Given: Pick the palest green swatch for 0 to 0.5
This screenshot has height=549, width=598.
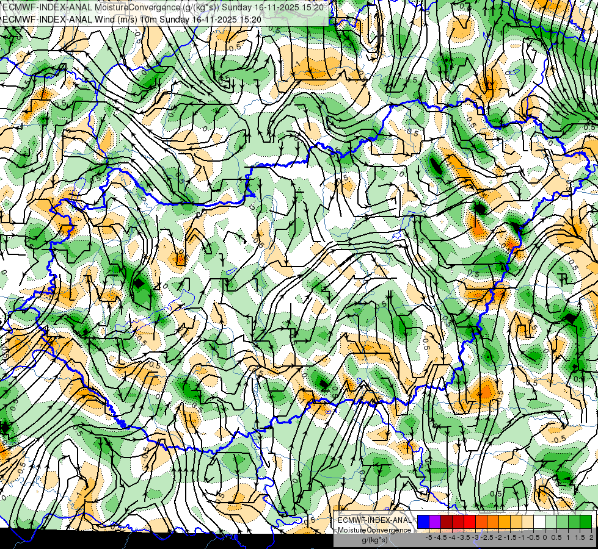Looking at the screenshot, I should coord(551,522).
